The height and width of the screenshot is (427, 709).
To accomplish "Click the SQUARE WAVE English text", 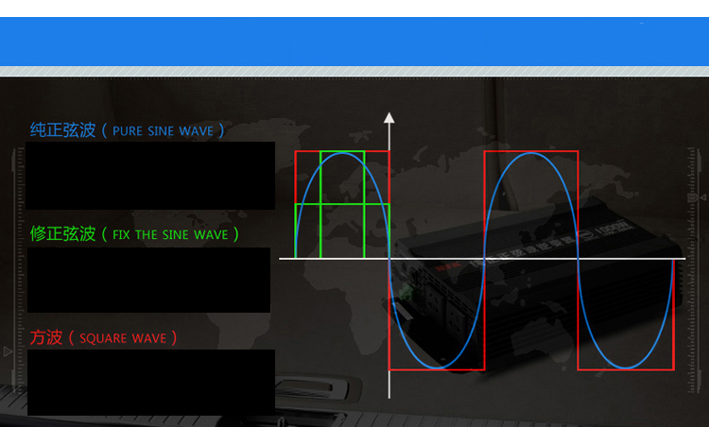I will click(x=123, y=338).
